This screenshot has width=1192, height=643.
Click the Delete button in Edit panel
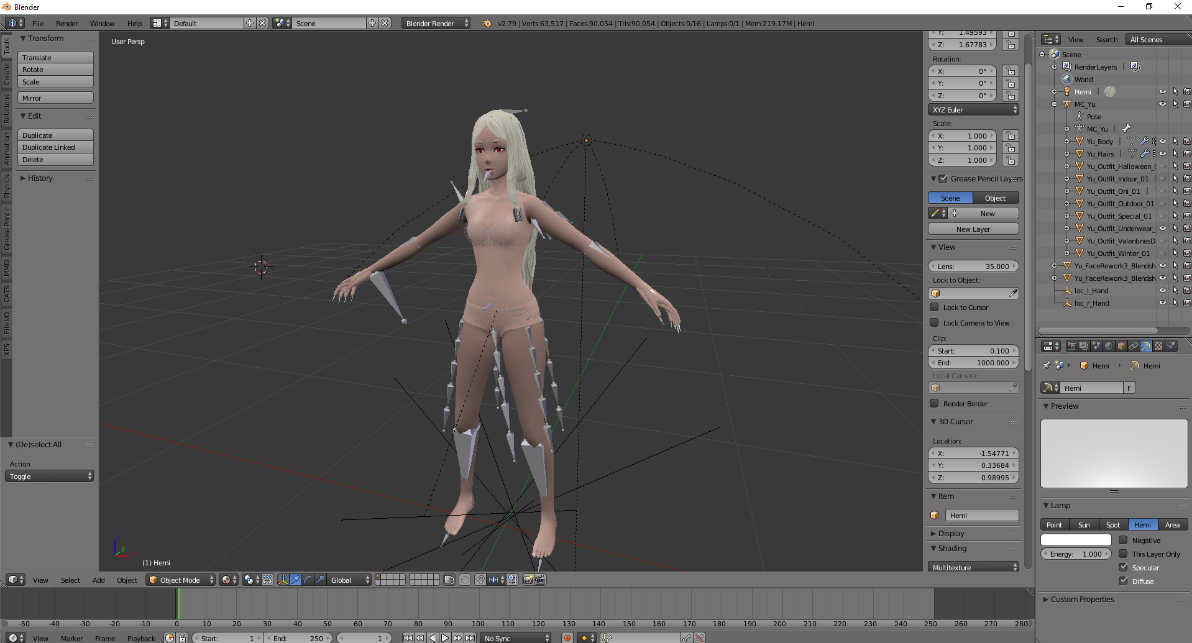click(x=55, y=160)
